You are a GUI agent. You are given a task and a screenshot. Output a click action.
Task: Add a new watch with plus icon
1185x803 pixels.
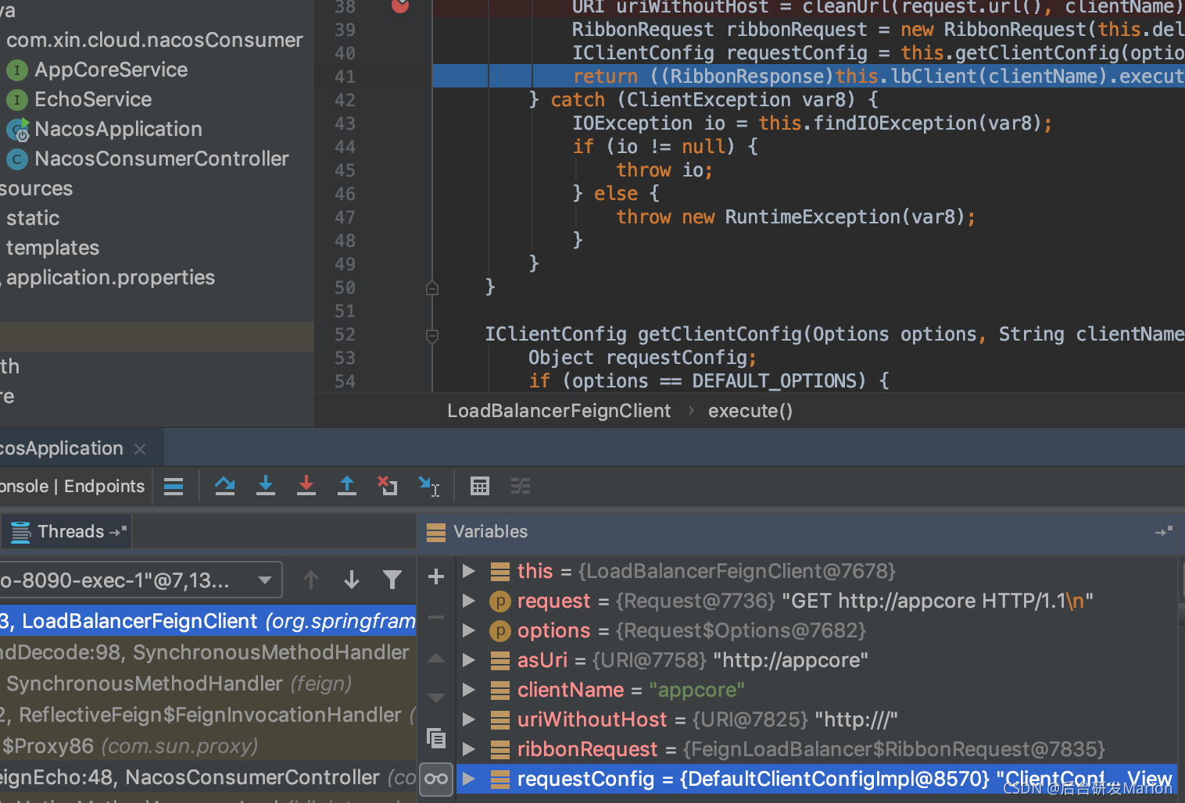(x=436, y=577)
